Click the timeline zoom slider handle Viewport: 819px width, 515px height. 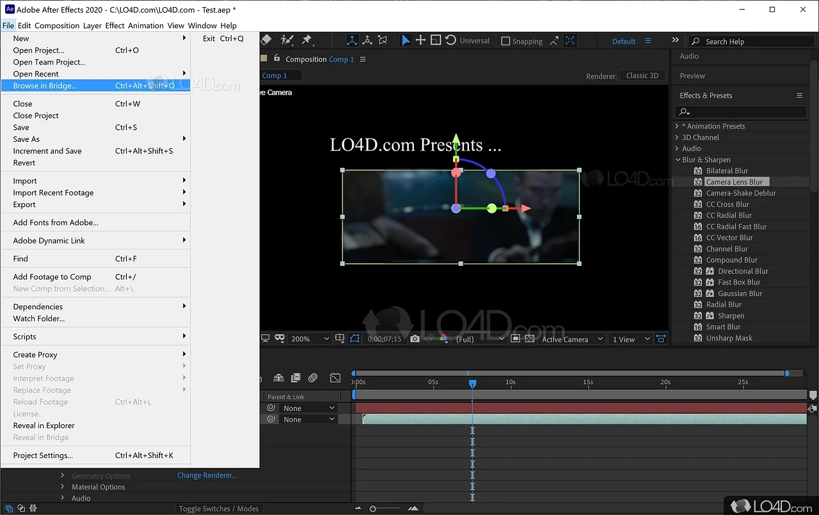372,509
